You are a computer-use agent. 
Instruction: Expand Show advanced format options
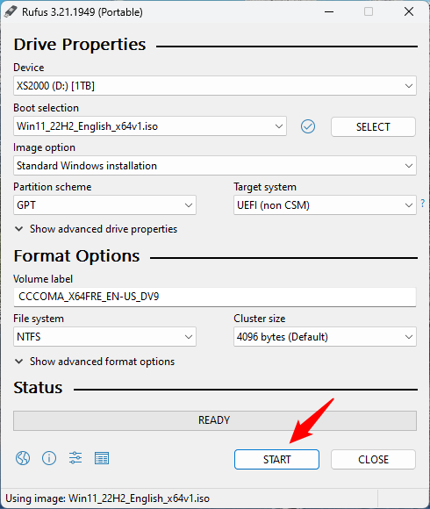coord(95,362)
